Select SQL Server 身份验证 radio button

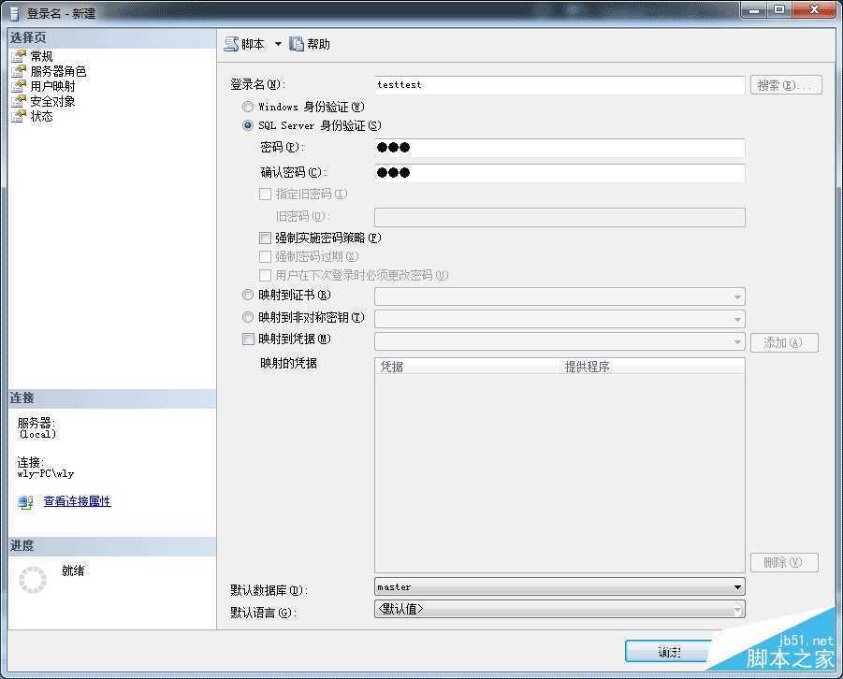(248, 125)
